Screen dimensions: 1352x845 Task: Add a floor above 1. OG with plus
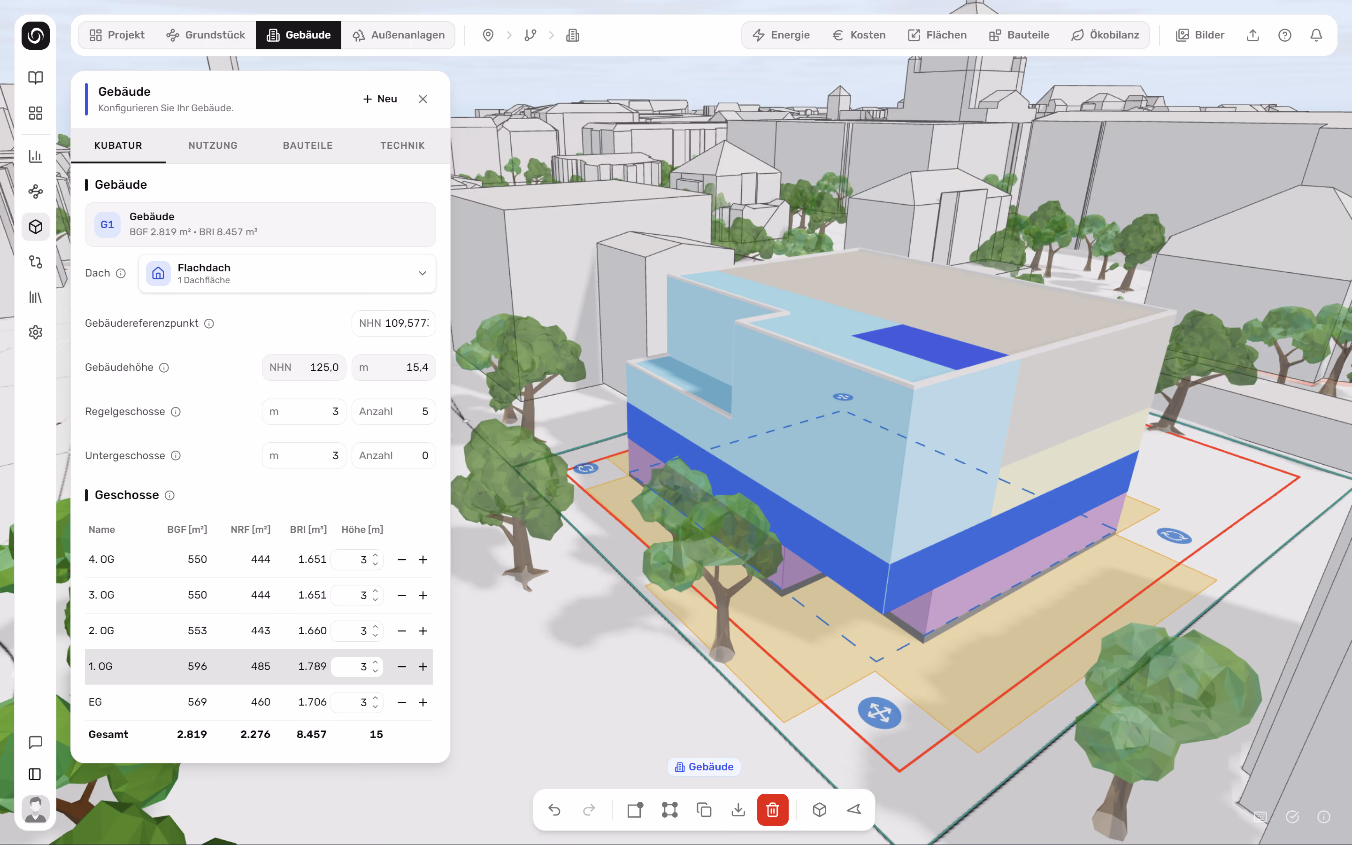point(423,667)
